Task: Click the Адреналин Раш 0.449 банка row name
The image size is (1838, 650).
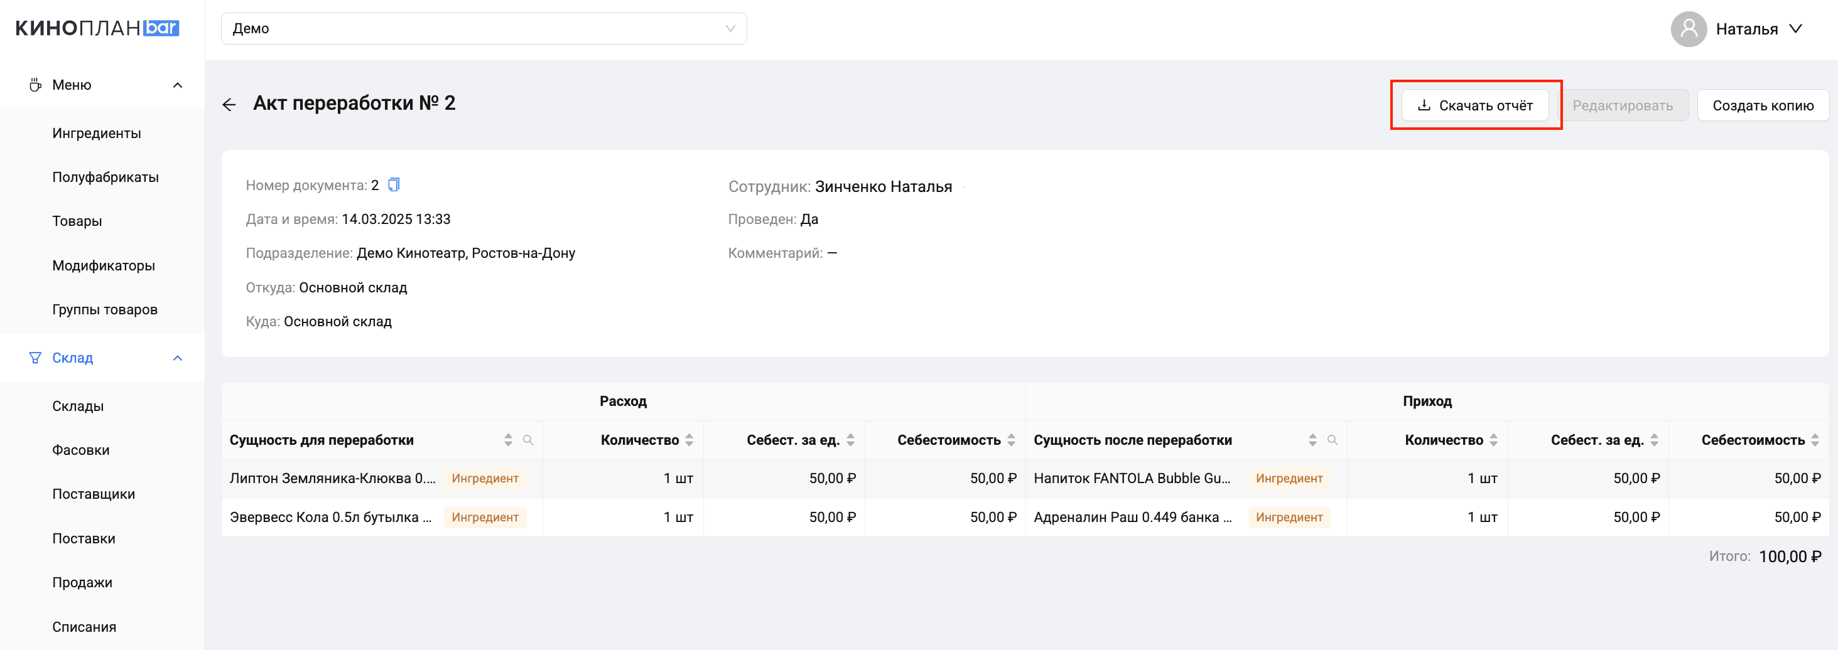Action: (x=1133, y=517)
